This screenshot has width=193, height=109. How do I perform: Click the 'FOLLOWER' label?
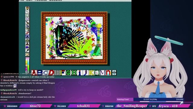[x=62, y=106]
